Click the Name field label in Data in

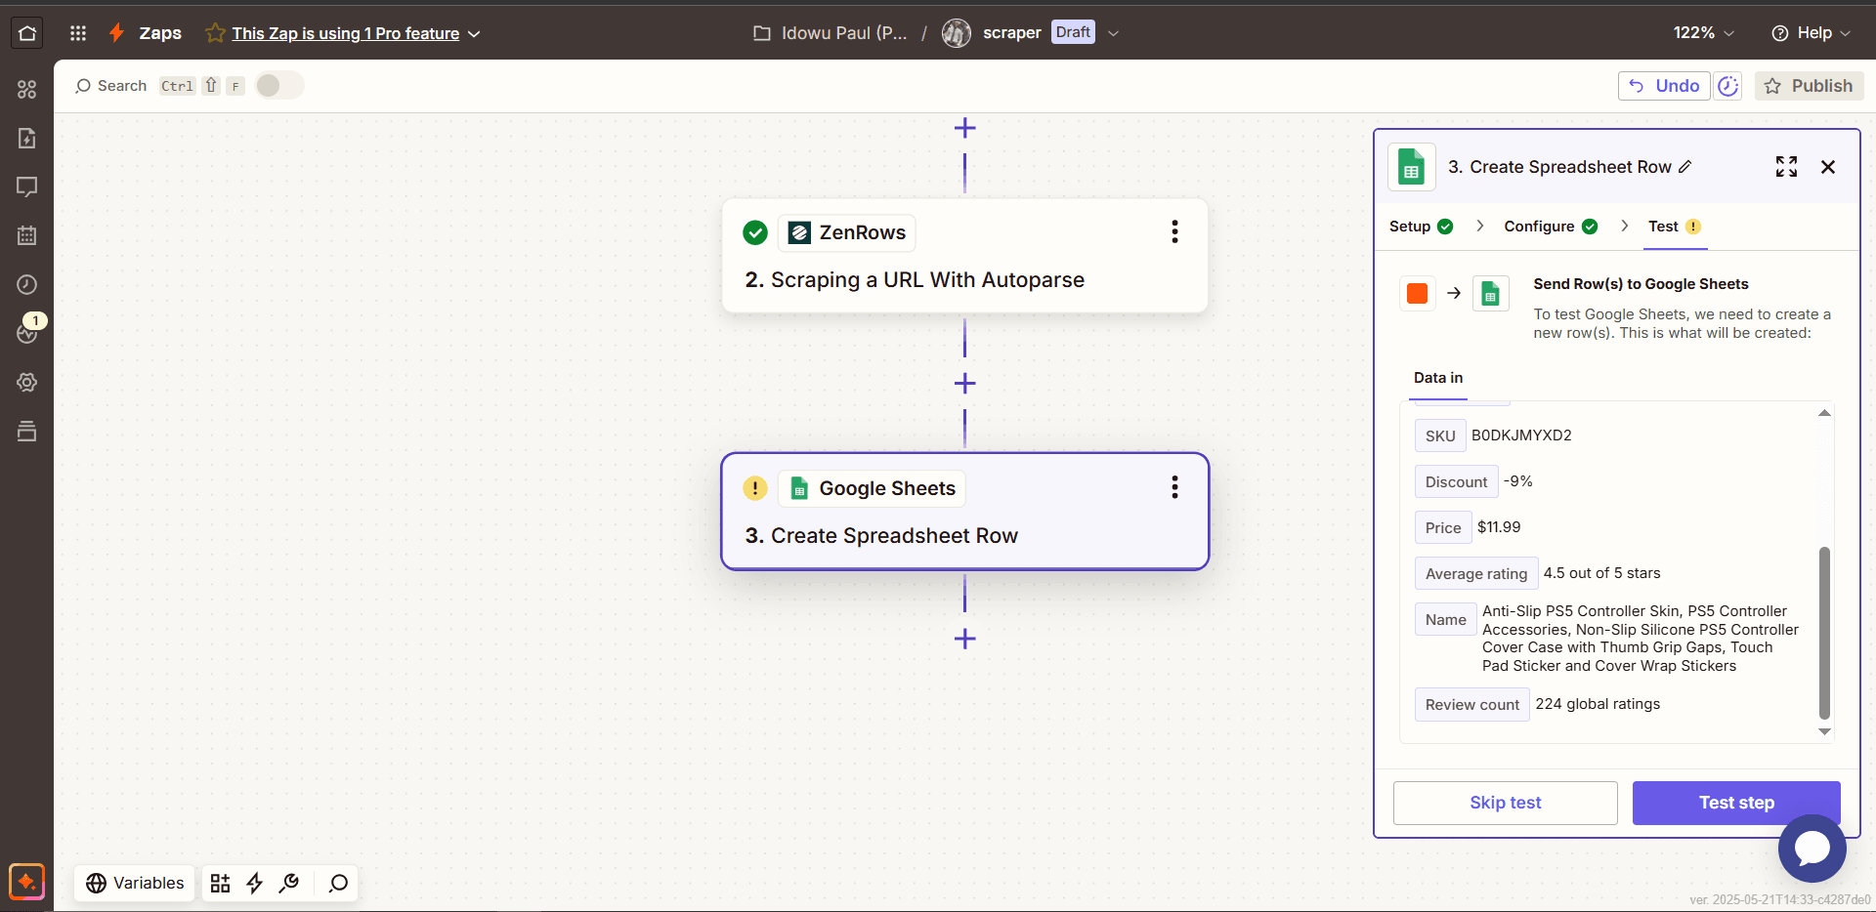[x=1445, y=620]
